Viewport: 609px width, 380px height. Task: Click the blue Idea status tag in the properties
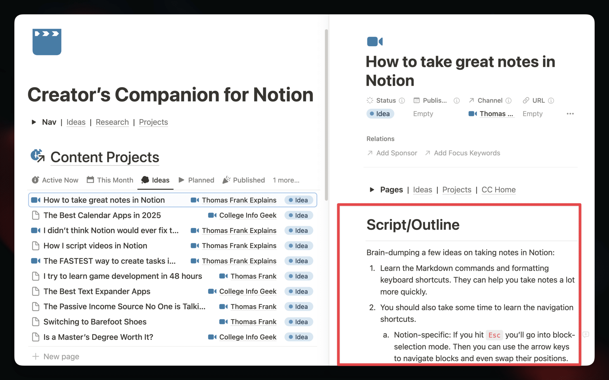pos(380,114)
